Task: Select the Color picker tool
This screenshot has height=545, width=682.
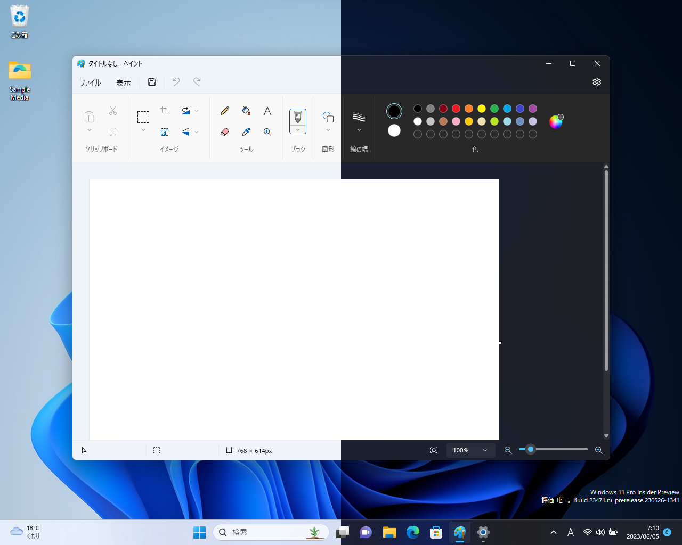Action: 246,132
